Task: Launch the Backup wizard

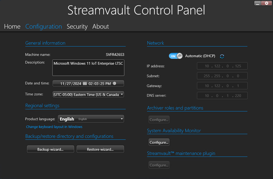Action: tap(50, 149)
